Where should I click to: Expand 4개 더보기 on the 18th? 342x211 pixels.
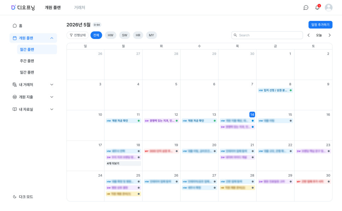(x=124, y=164)
